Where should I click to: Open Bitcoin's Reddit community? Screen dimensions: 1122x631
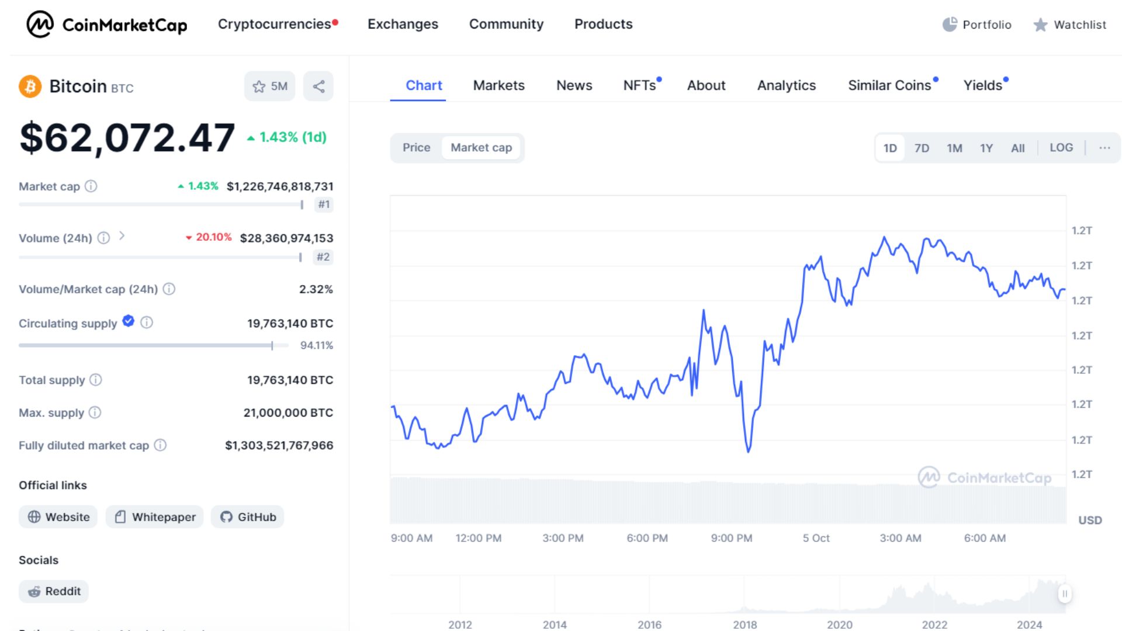(x=53, y=591)
